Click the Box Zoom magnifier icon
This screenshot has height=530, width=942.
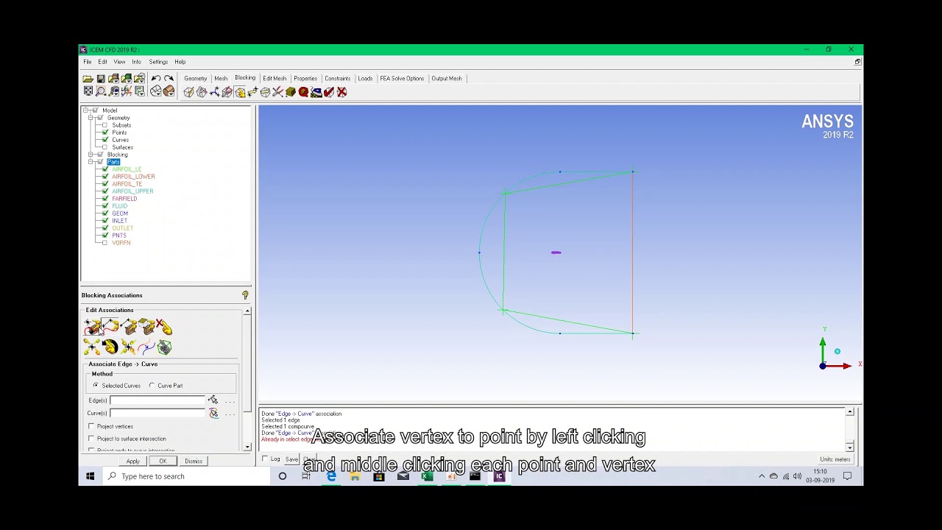click(101, 91)
